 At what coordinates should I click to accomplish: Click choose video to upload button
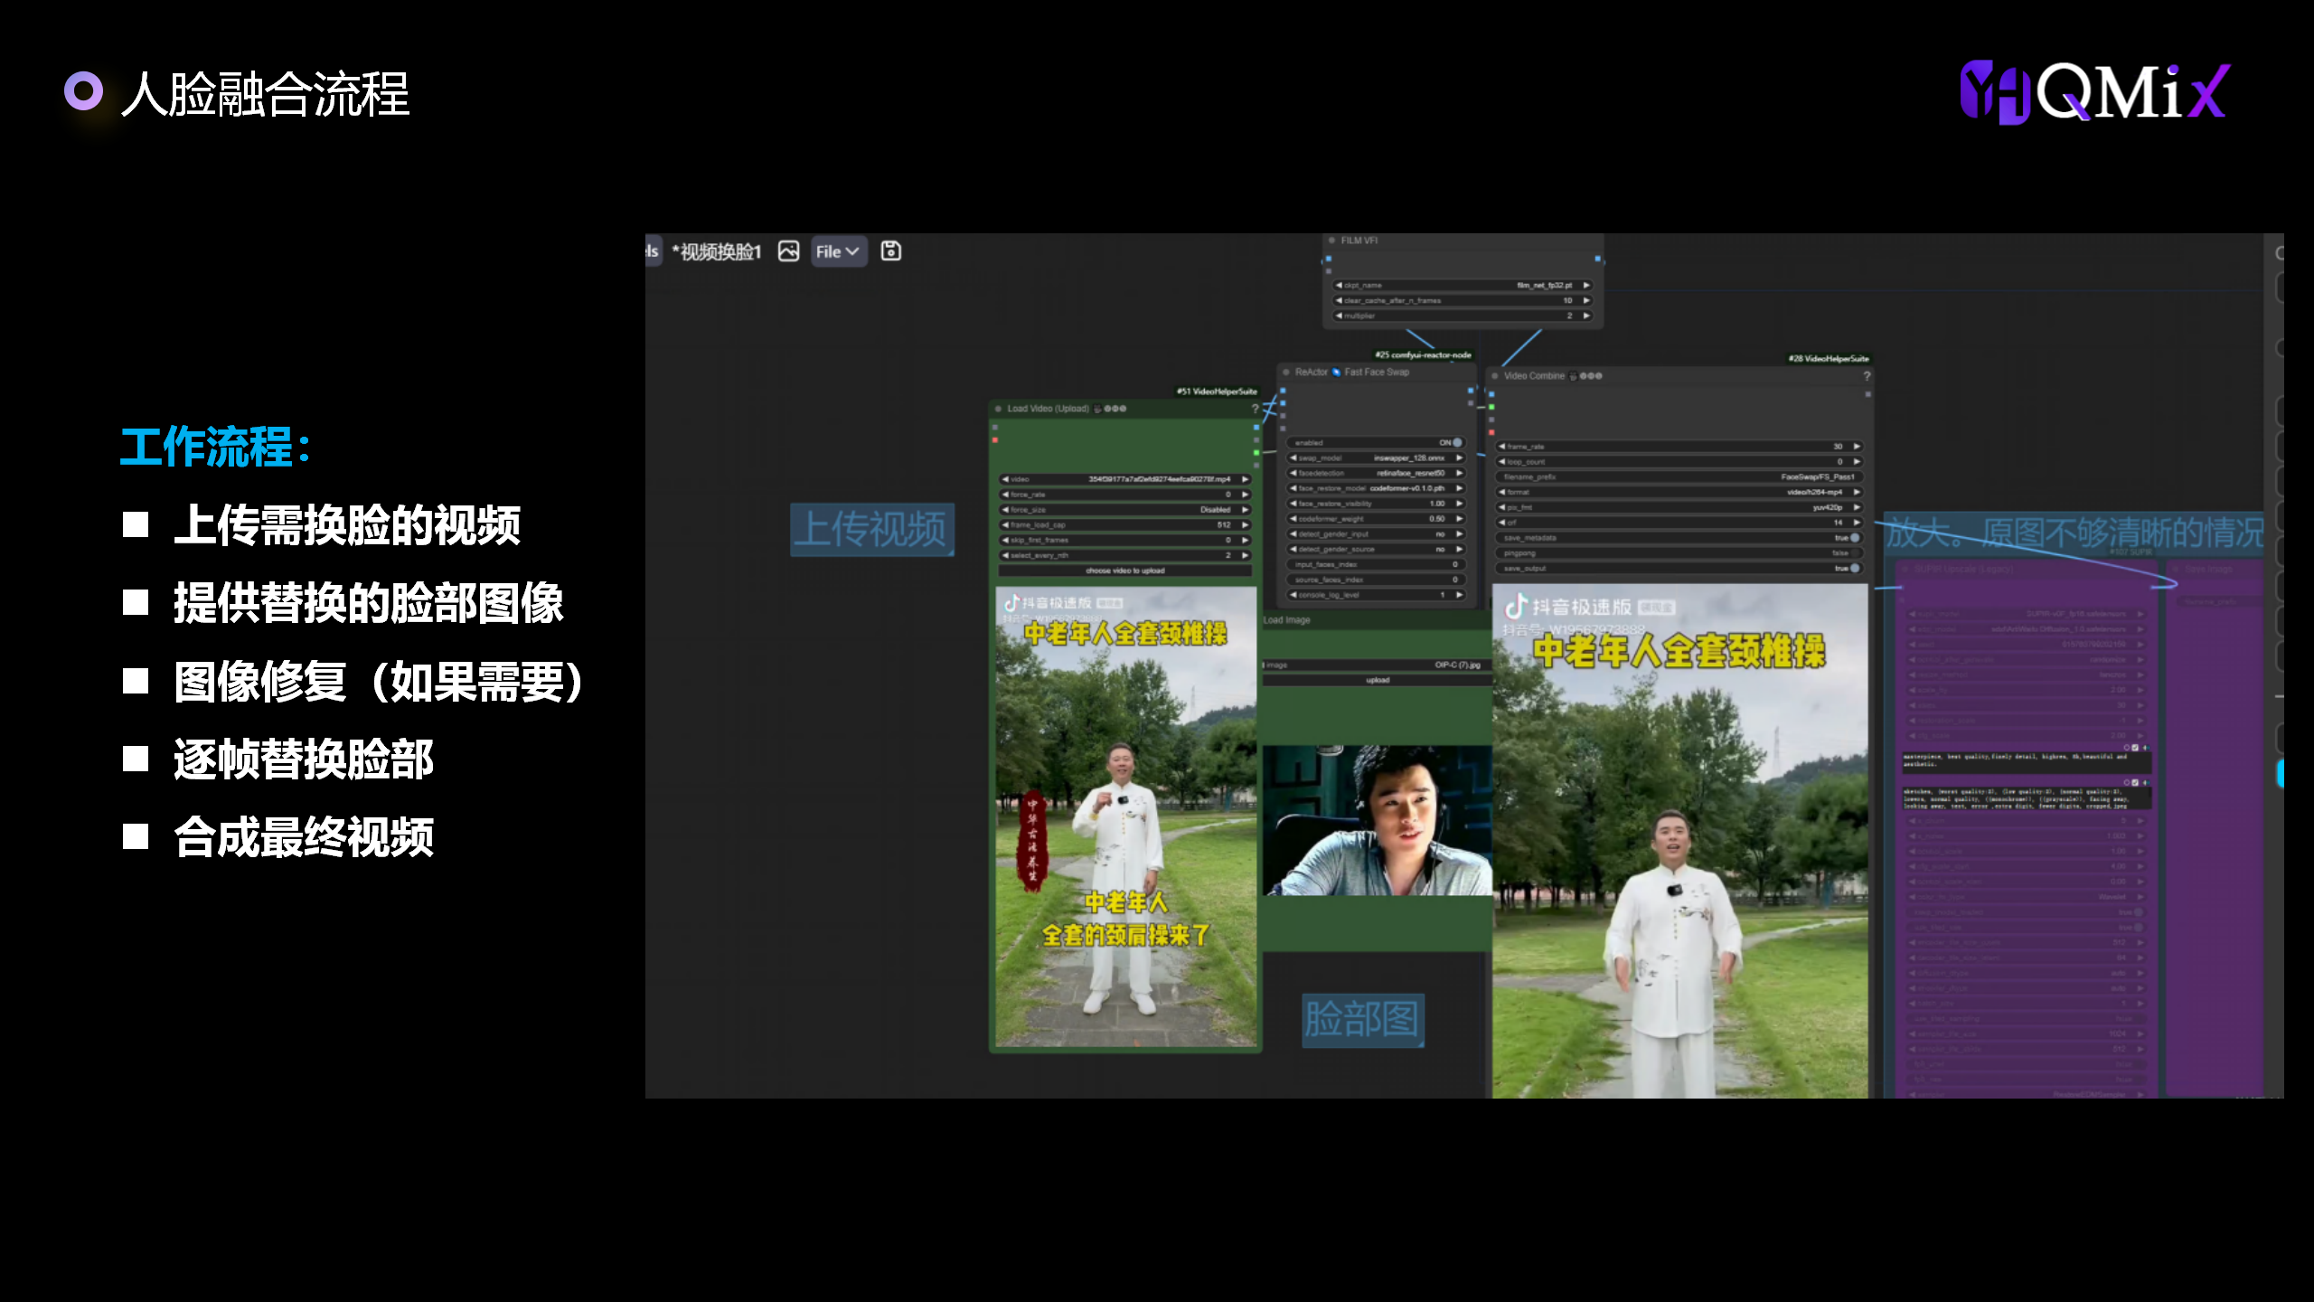point(1124,571)
